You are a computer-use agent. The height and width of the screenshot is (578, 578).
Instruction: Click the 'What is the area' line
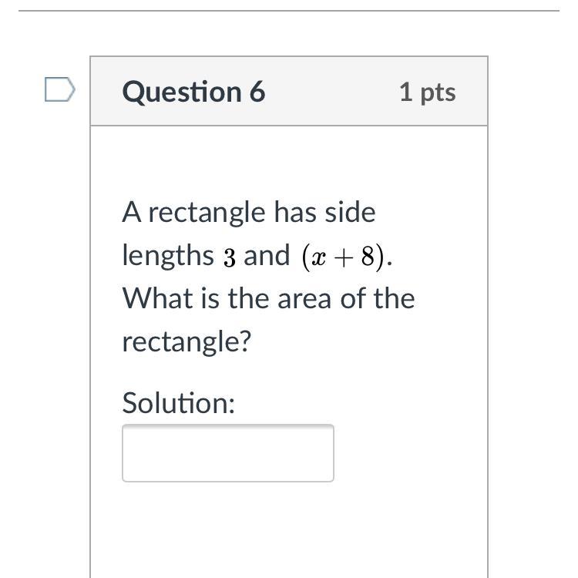(268, 298)
